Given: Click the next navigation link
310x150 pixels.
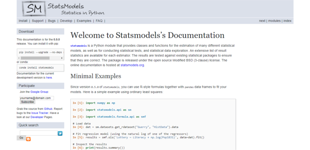Looking at the screenshot, I should pyautogui.click(x=262, y=21).
